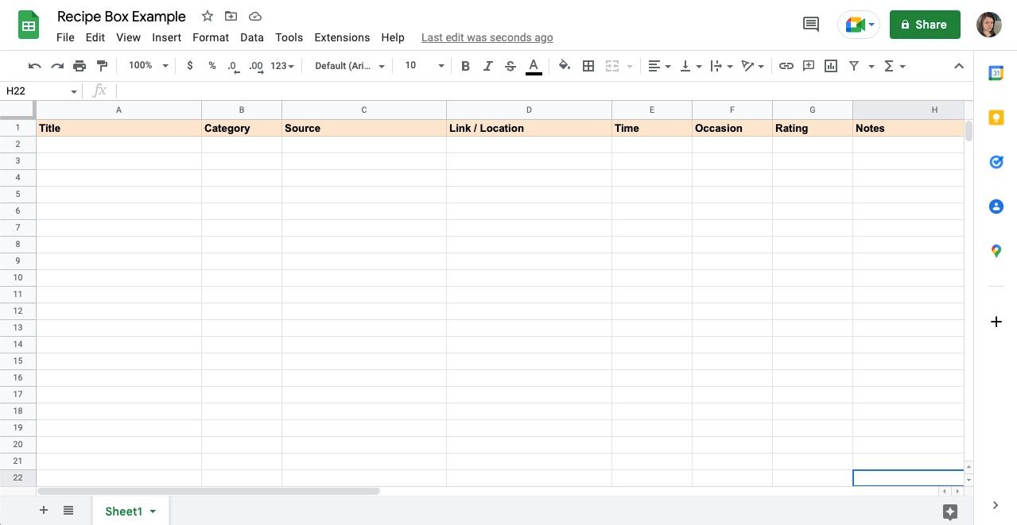Open the Extensions menu
This screenshot has height=525, width=1017.
click(x=342, y=37)
